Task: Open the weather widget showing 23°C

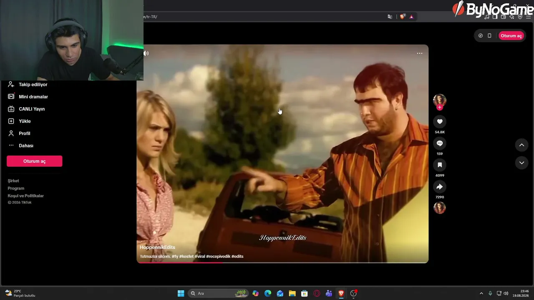Action: (20, 293)
